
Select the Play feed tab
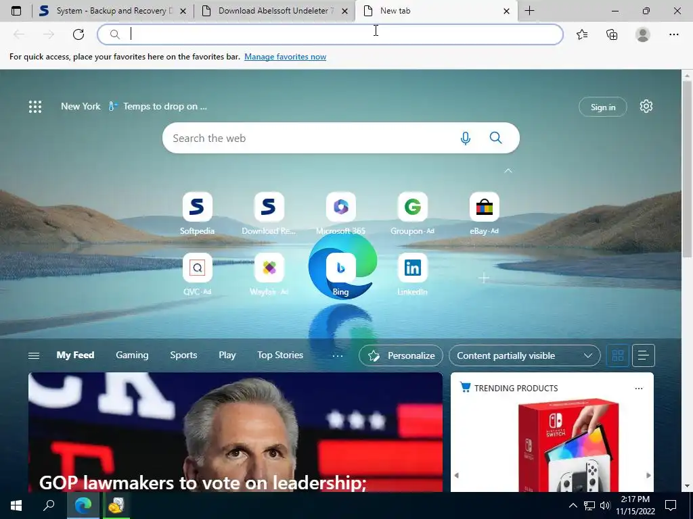pos(227,355)
